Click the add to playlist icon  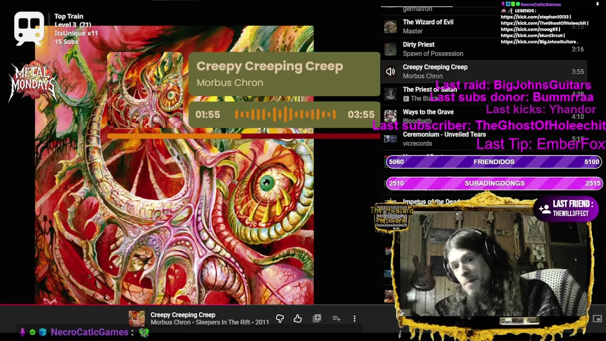(x=336, y=319)
